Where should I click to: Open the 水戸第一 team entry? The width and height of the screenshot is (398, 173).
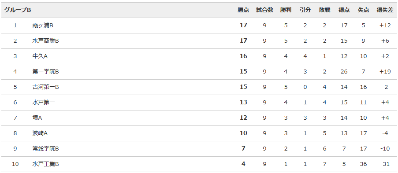click(x=44, y=103)
